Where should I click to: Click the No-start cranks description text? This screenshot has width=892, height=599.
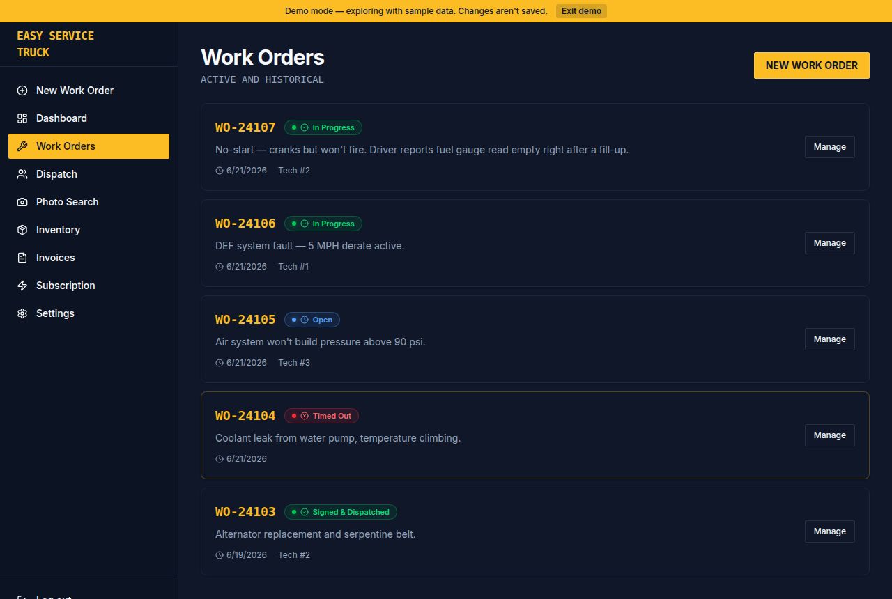(x=422, y=150)
